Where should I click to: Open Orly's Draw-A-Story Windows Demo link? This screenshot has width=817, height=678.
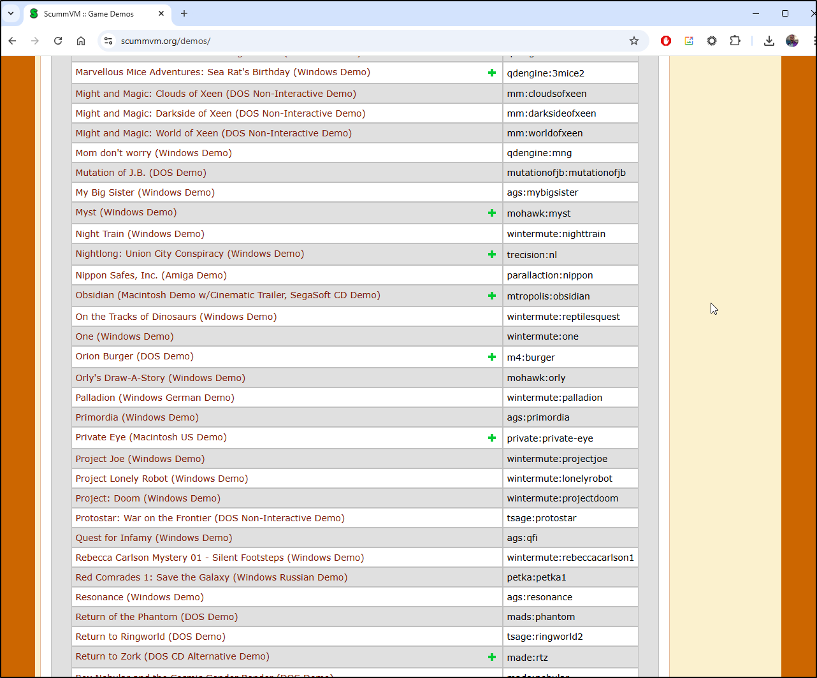click(161, 378)
